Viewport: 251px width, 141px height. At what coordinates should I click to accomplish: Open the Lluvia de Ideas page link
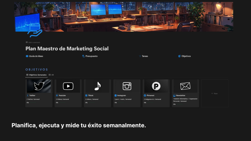tap(36, 56)
